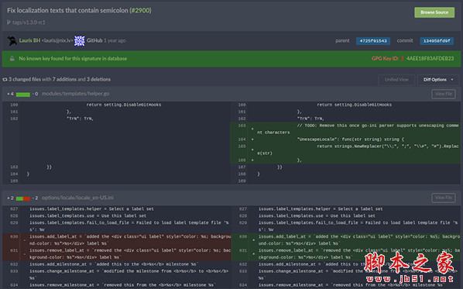The image size is (463, 289).
Task: Click the branch icon beside tags/v1.3.0-rc1
Action: pyautogui.click(x=9, y=22)
